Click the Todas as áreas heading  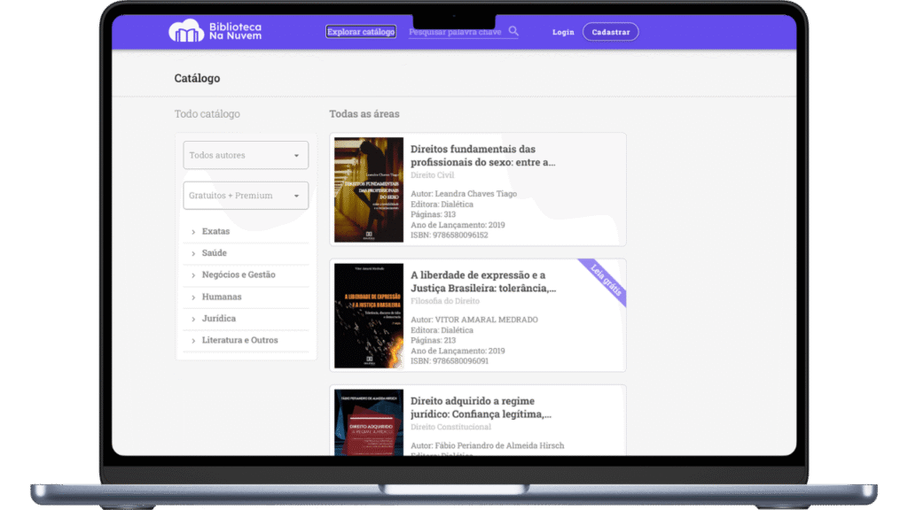point(364,114)
